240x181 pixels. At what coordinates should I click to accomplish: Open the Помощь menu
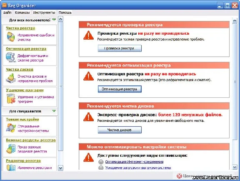point(65,13)
